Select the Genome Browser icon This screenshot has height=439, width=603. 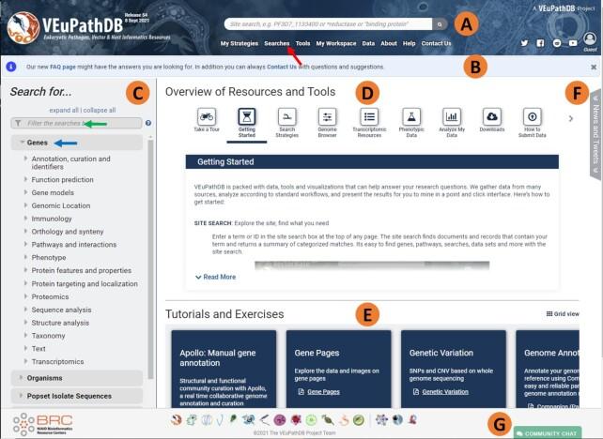pyautogui.click(x=328, y=116)
